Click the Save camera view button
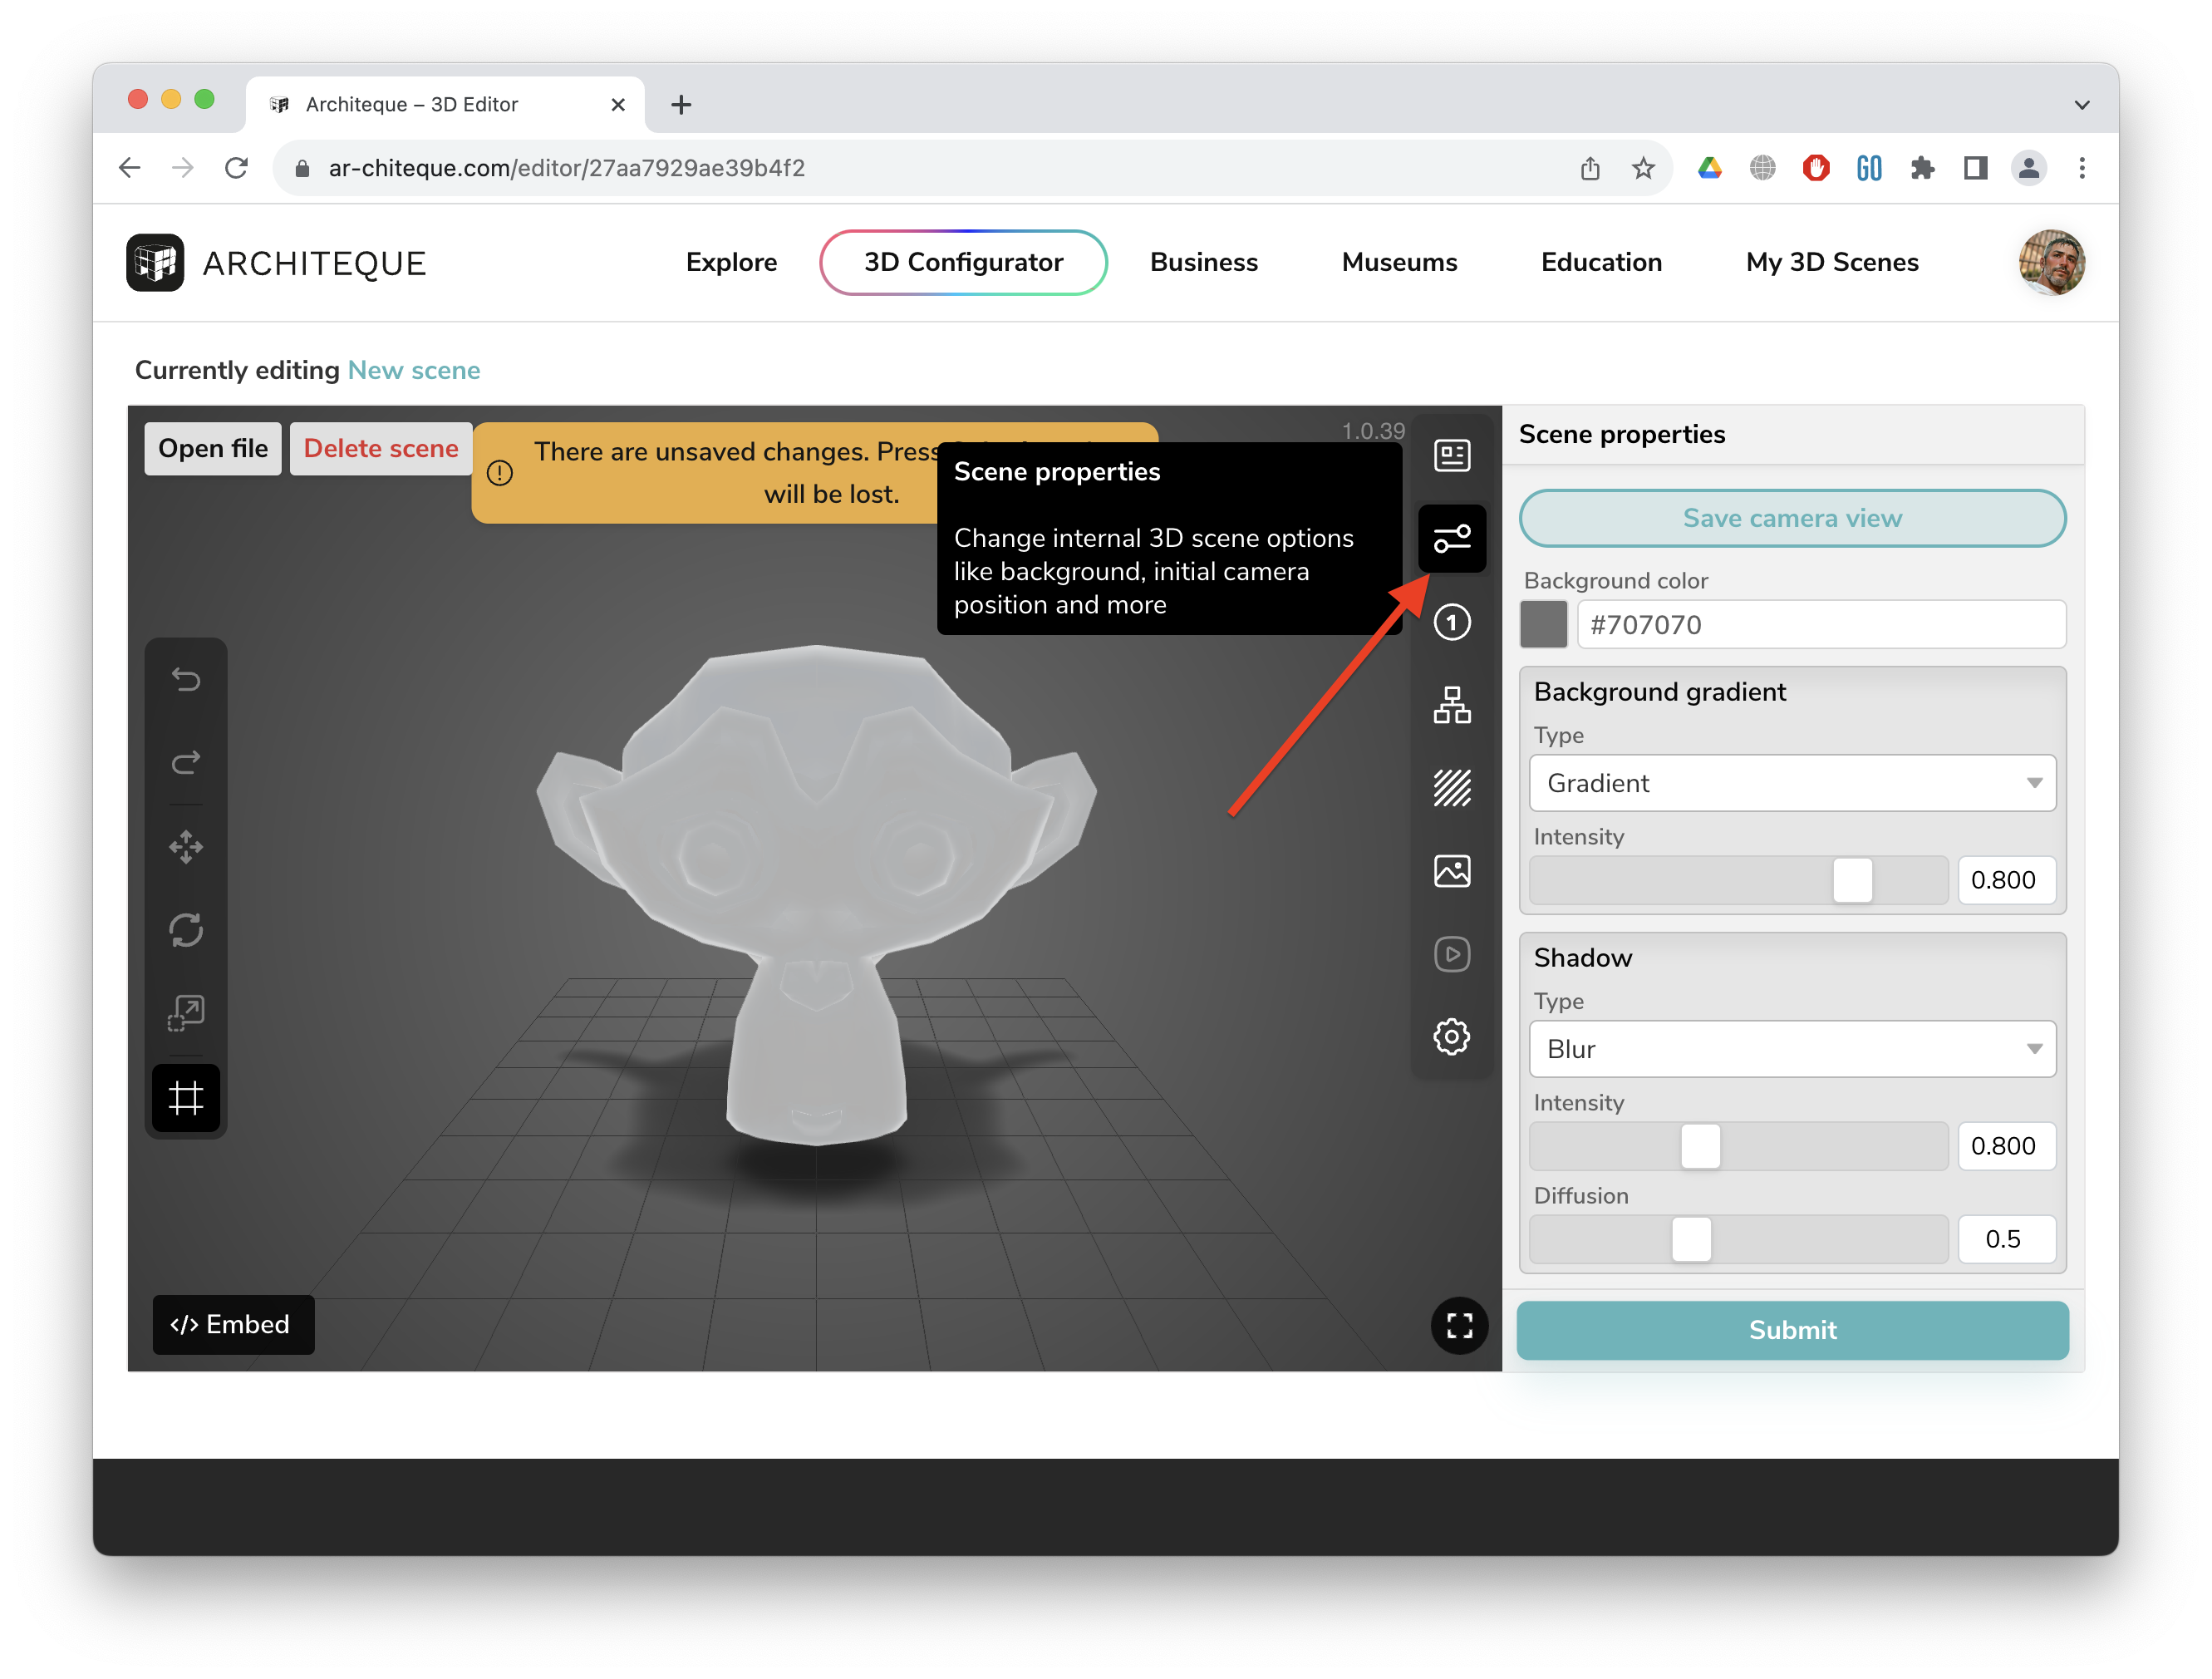Viewport: 2212px width, 1679px height. point(1791,518)
